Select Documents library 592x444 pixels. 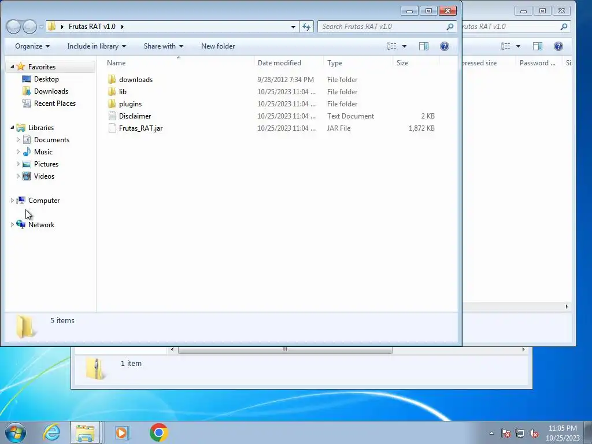click(x=51, y=140)
